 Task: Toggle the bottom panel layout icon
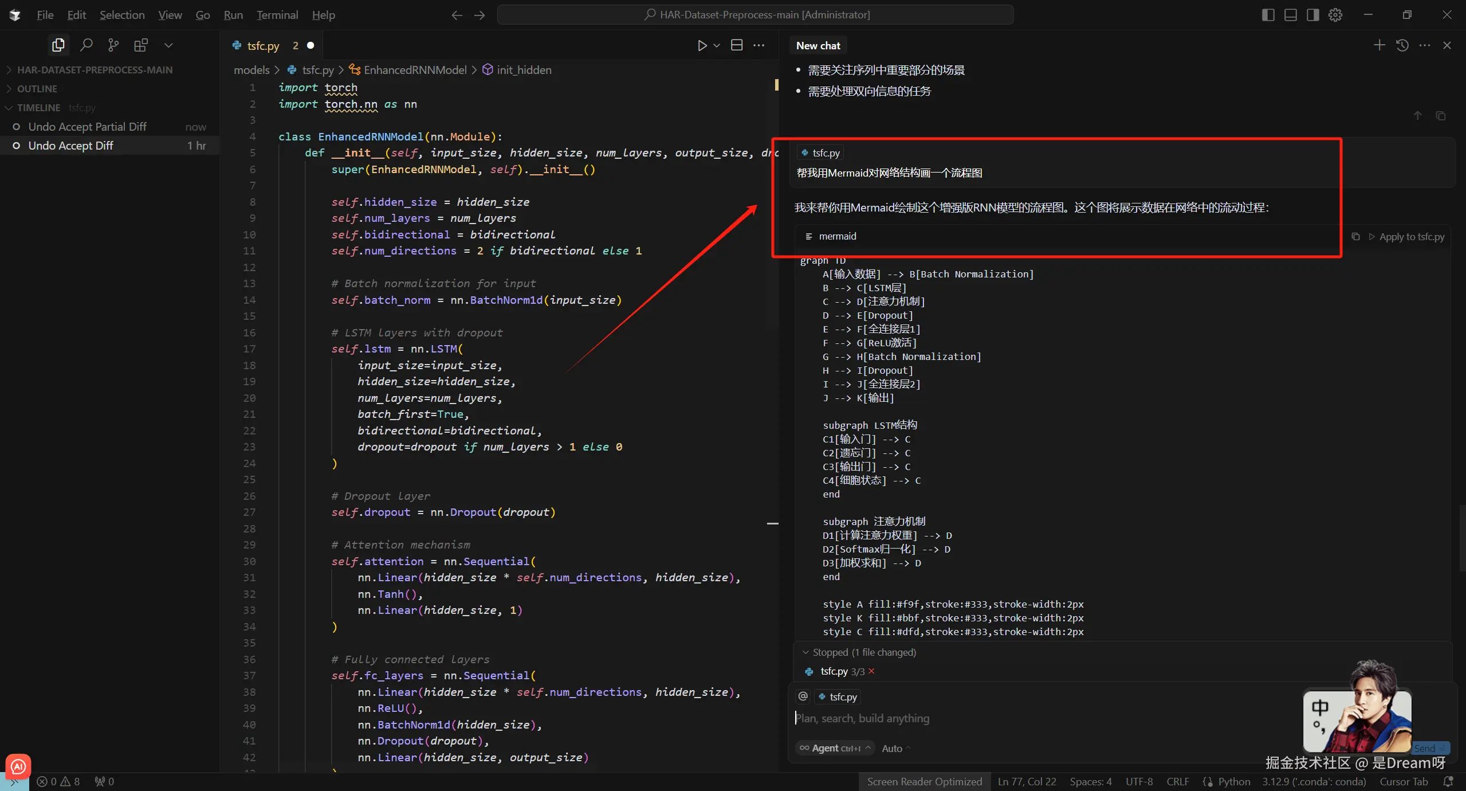[1291, 15]
